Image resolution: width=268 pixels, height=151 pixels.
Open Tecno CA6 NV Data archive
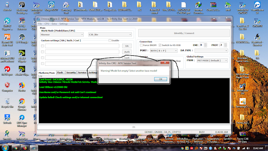point(243,137)
